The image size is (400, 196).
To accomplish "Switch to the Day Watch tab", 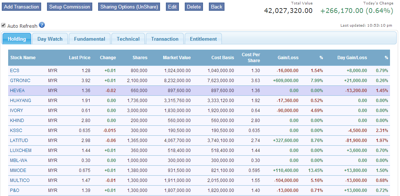I will tap(50, 39).
